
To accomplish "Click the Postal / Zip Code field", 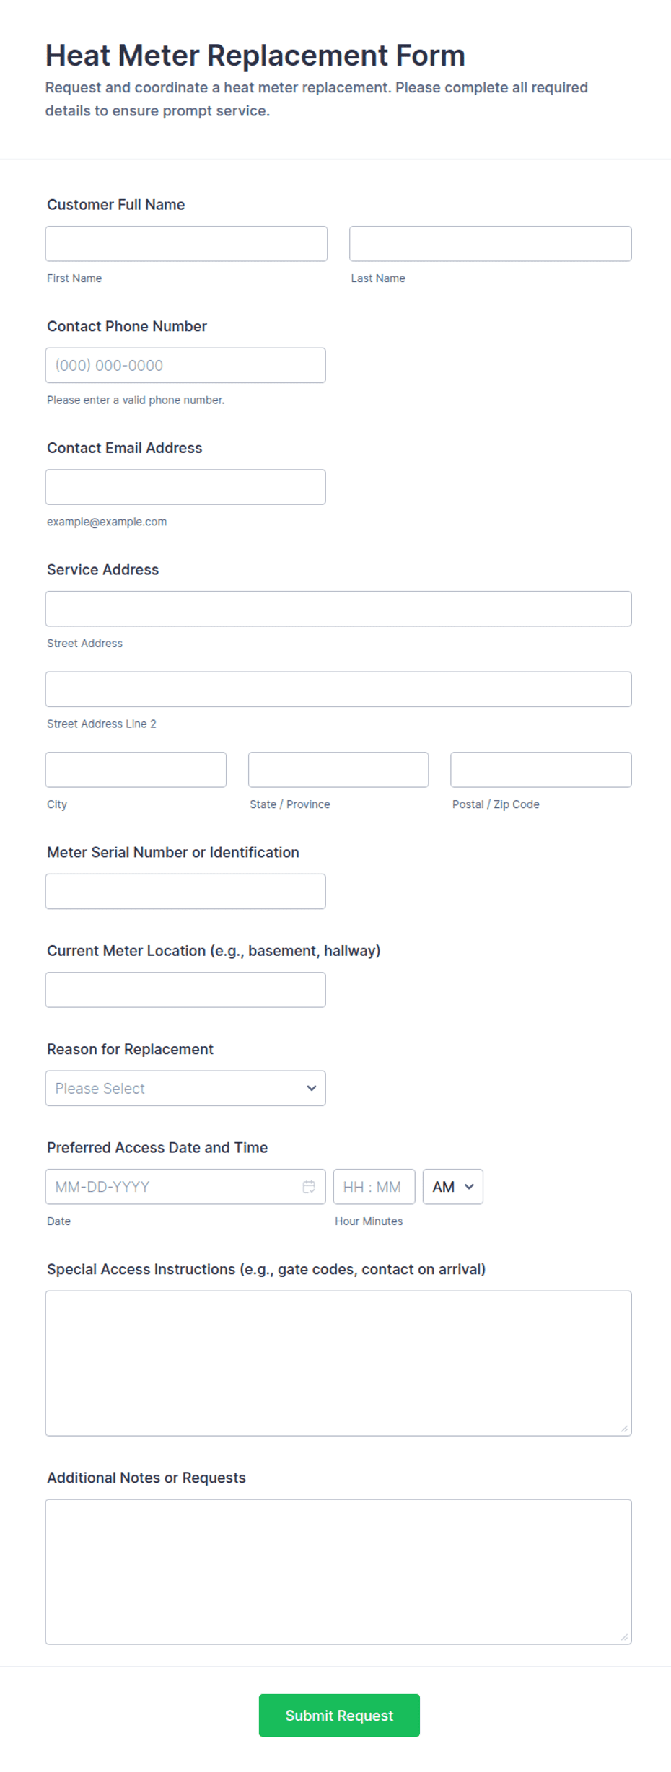I will [x=541, y=770].
